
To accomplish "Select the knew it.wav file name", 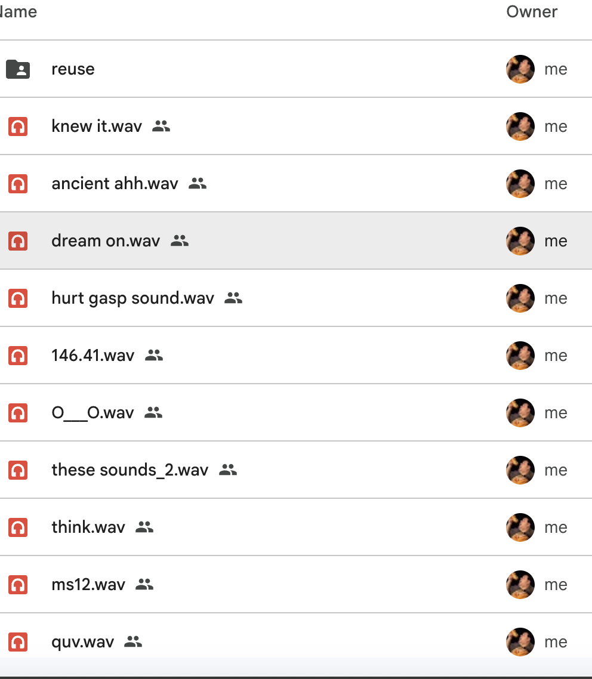I will [97, 126].
